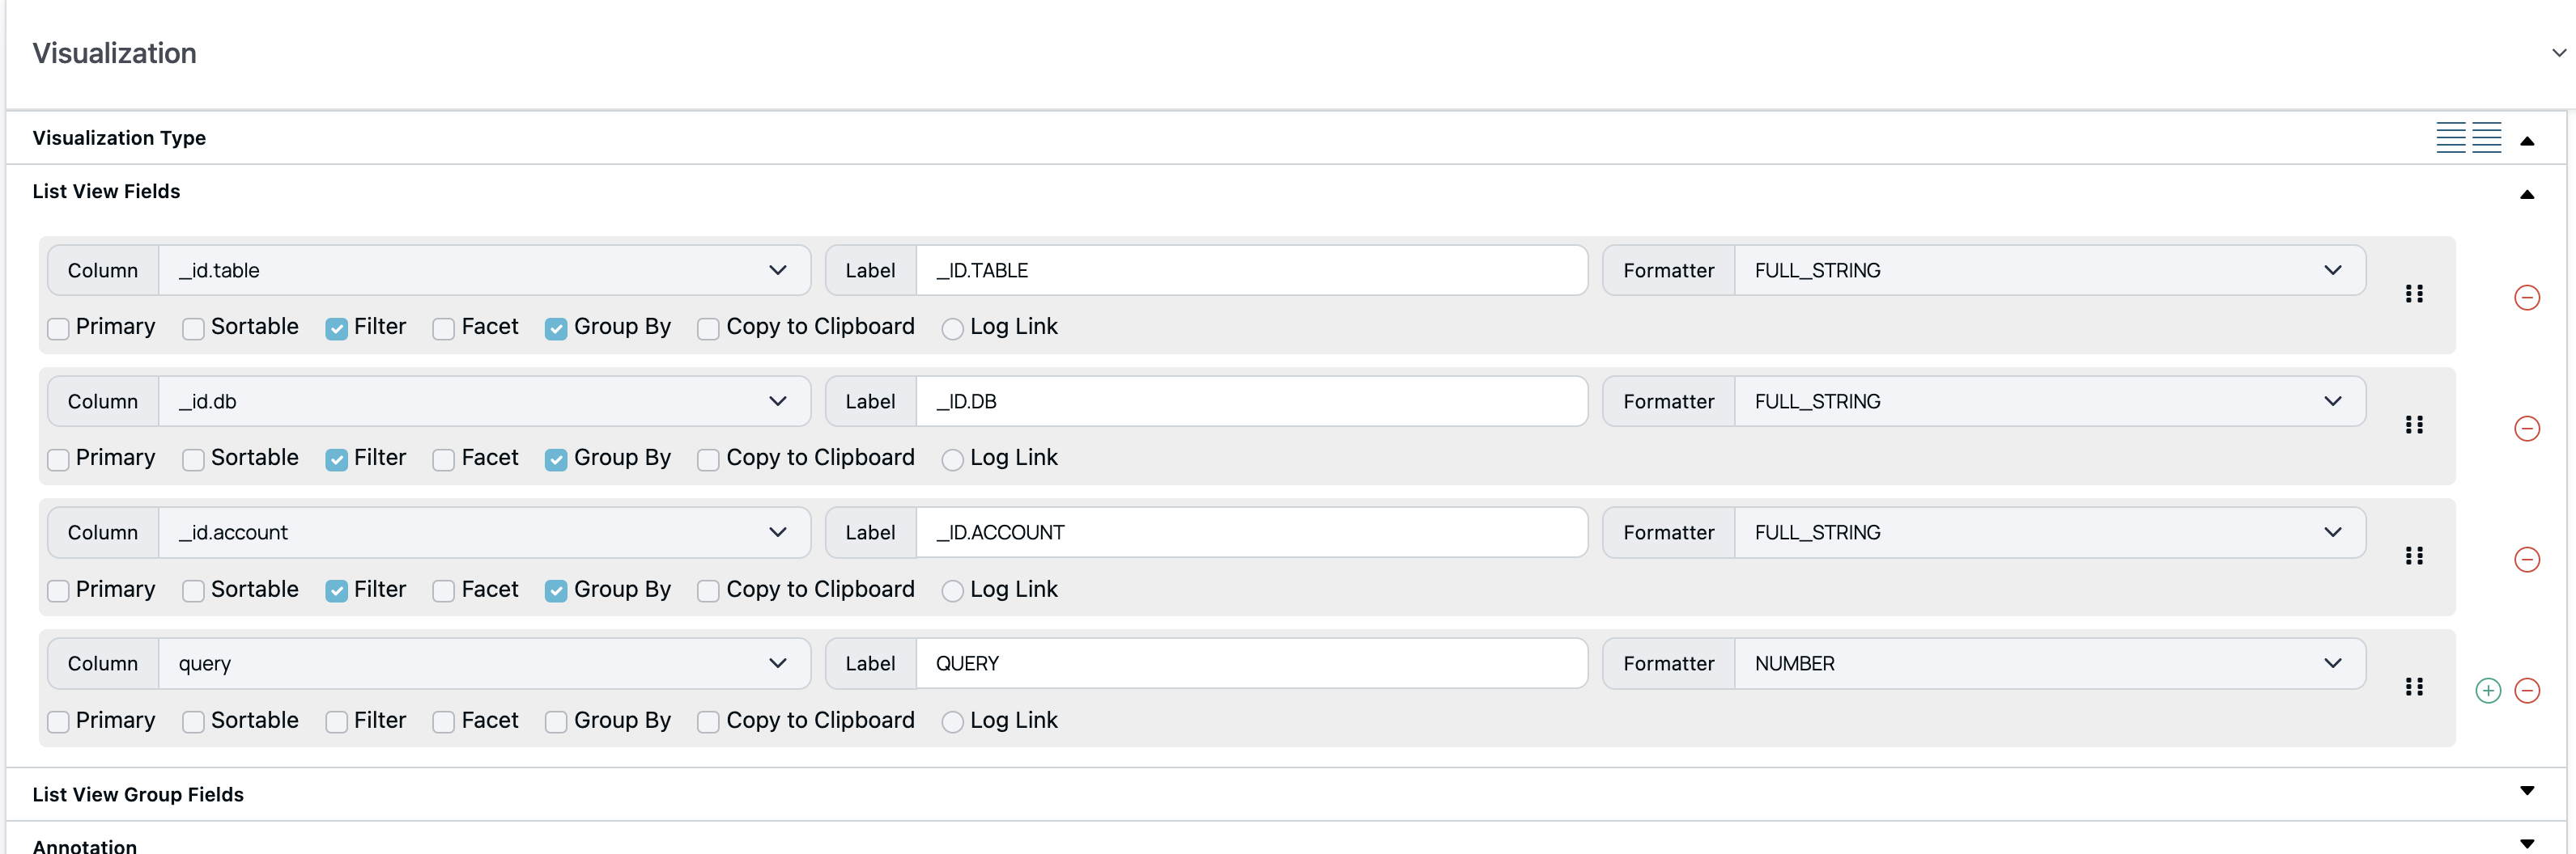The height and width of the screenshot is (854, 2576).
Task: Collapse the List View Fields section
Action: coord(2526,195)
